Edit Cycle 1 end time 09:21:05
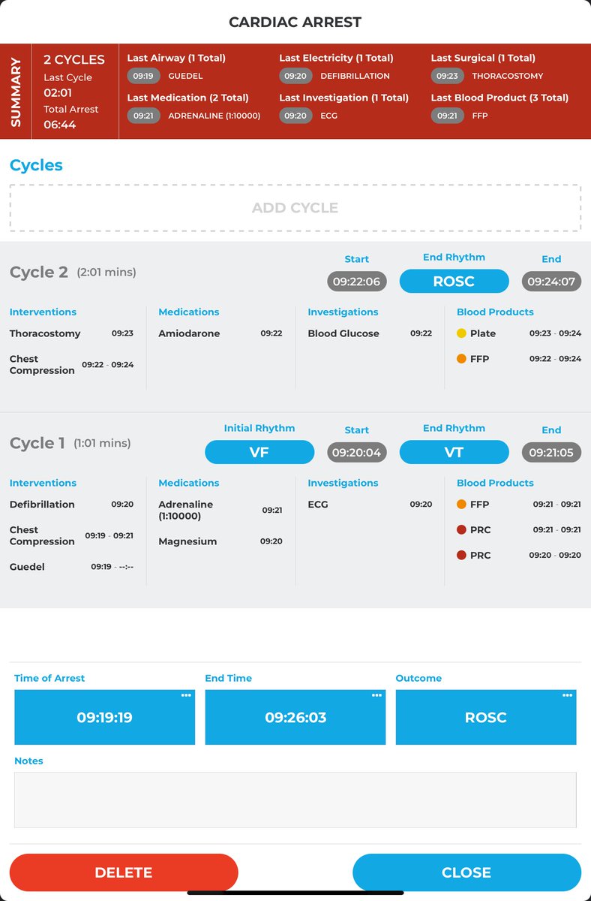This screenshot has width=591, height=901. coord(551,453)
